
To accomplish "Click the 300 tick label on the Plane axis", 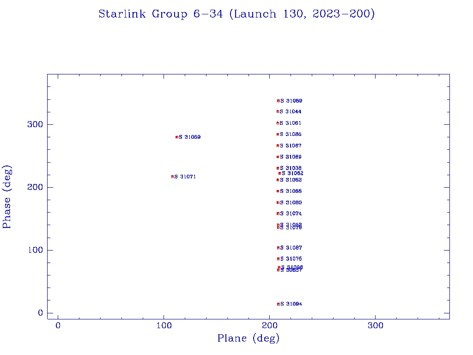I will pos(376,326).
